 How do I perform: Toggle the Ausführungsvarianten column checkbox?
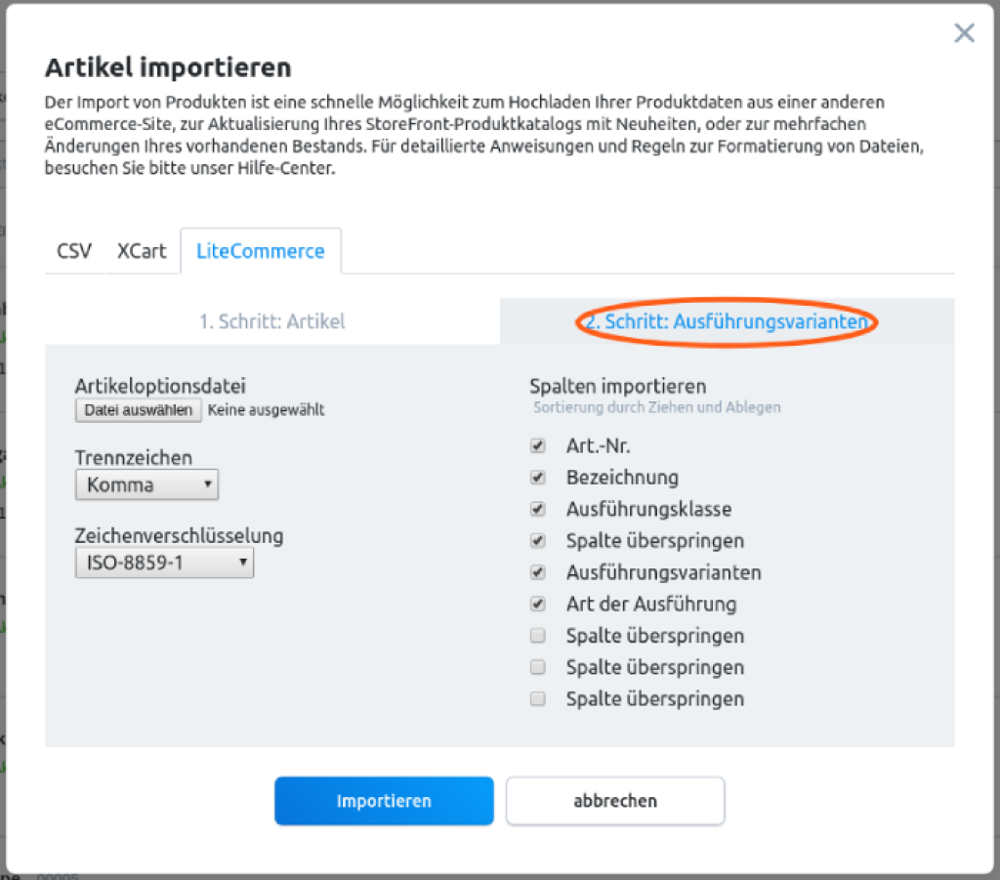[537, 572]
